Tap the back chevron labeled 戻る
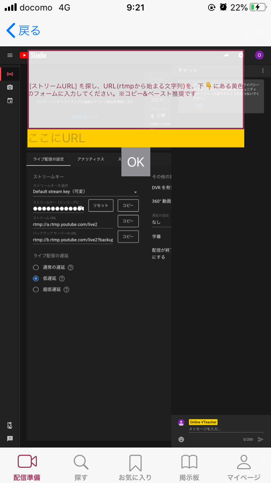271x483 pixels. (23, 31)
